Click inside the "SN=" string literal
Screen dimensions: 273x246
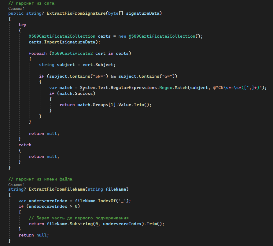click(x=100, y=76)
